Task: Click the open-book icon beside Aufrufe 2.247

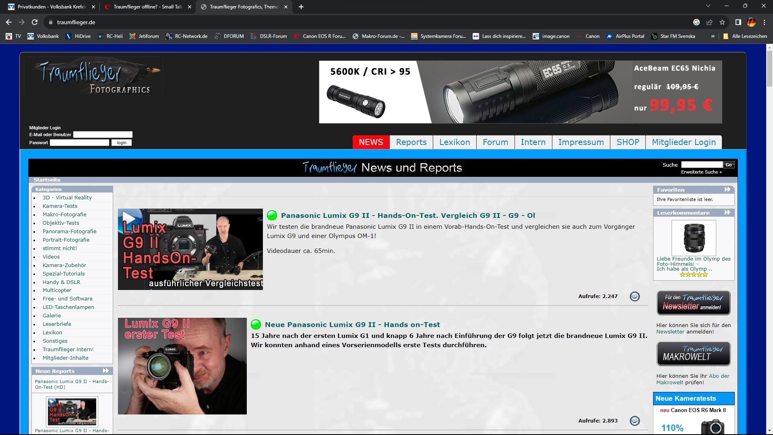Action: 635,296
